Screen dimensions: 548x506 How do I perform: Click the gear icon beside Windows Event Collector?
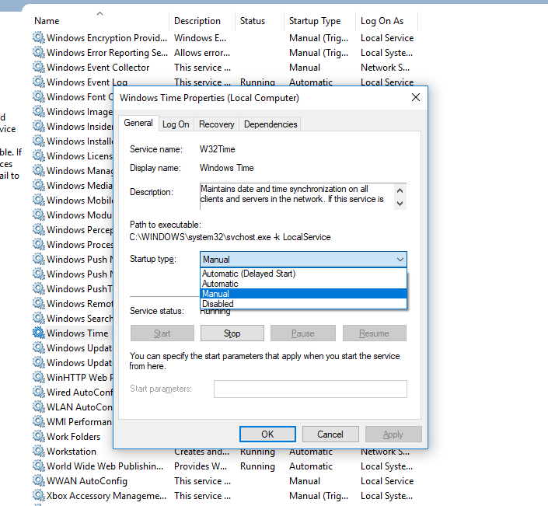pos(39,67)
